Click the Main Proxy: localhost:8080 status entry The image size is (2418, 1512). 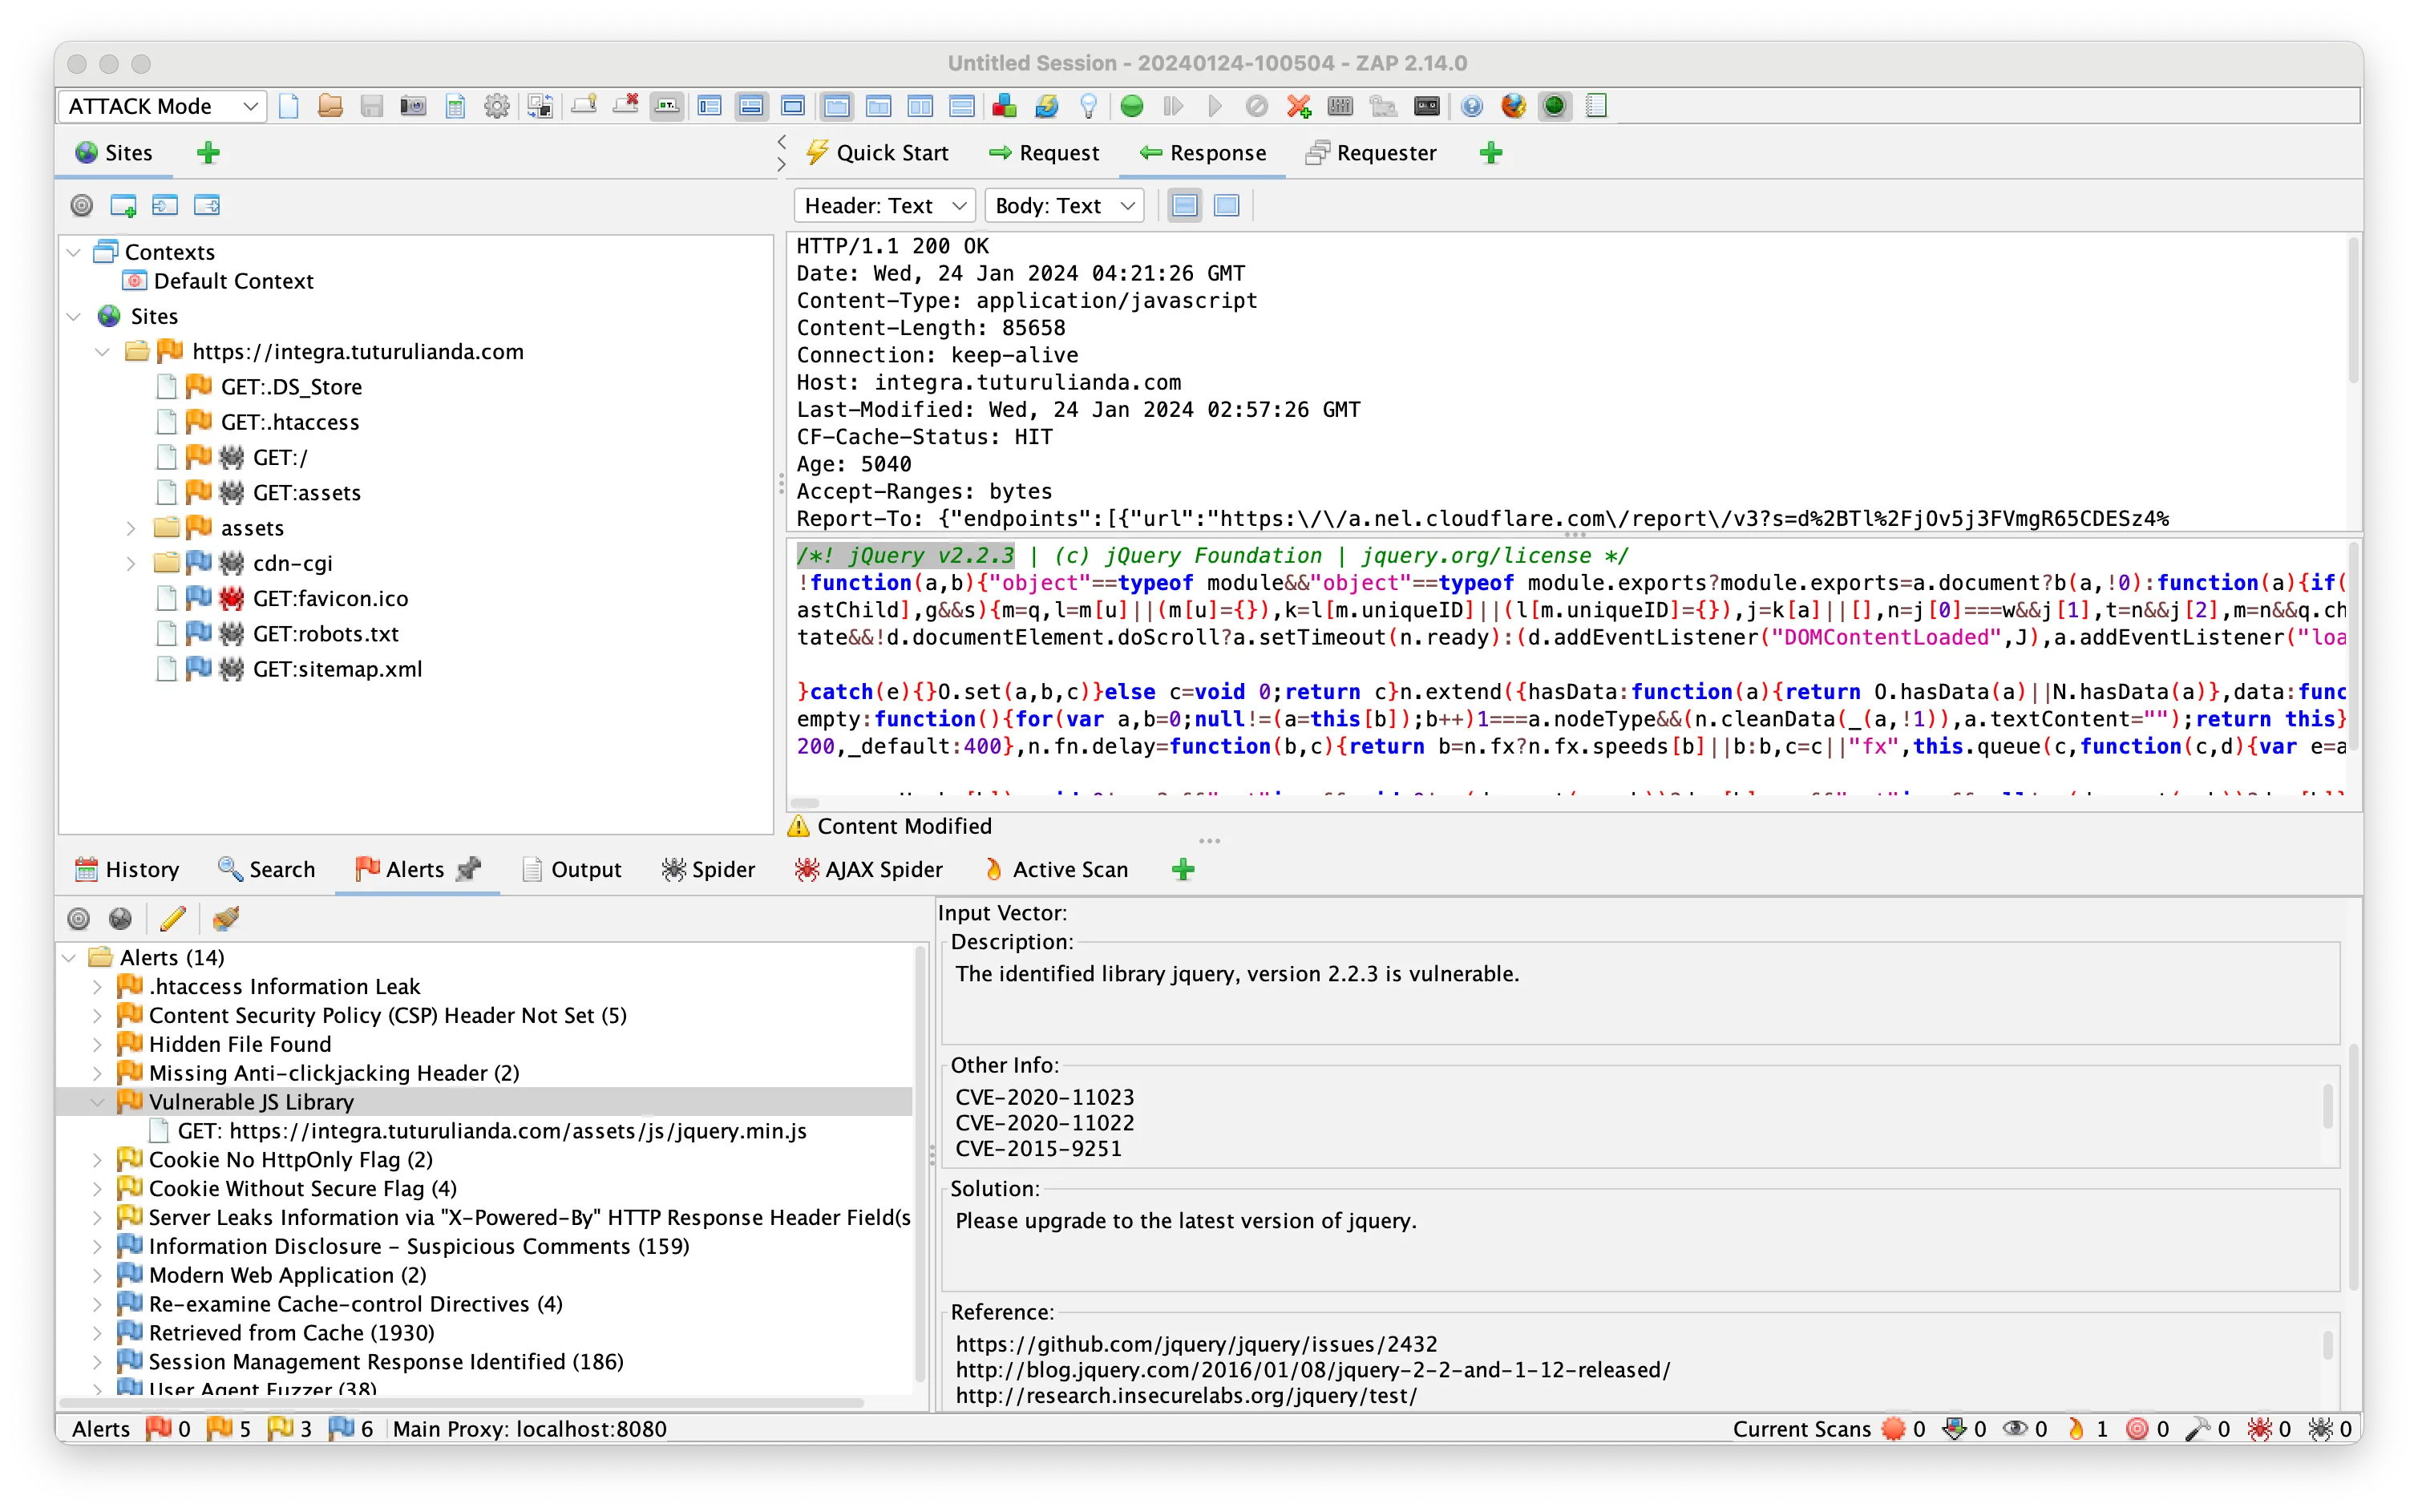coord(529,1429)
